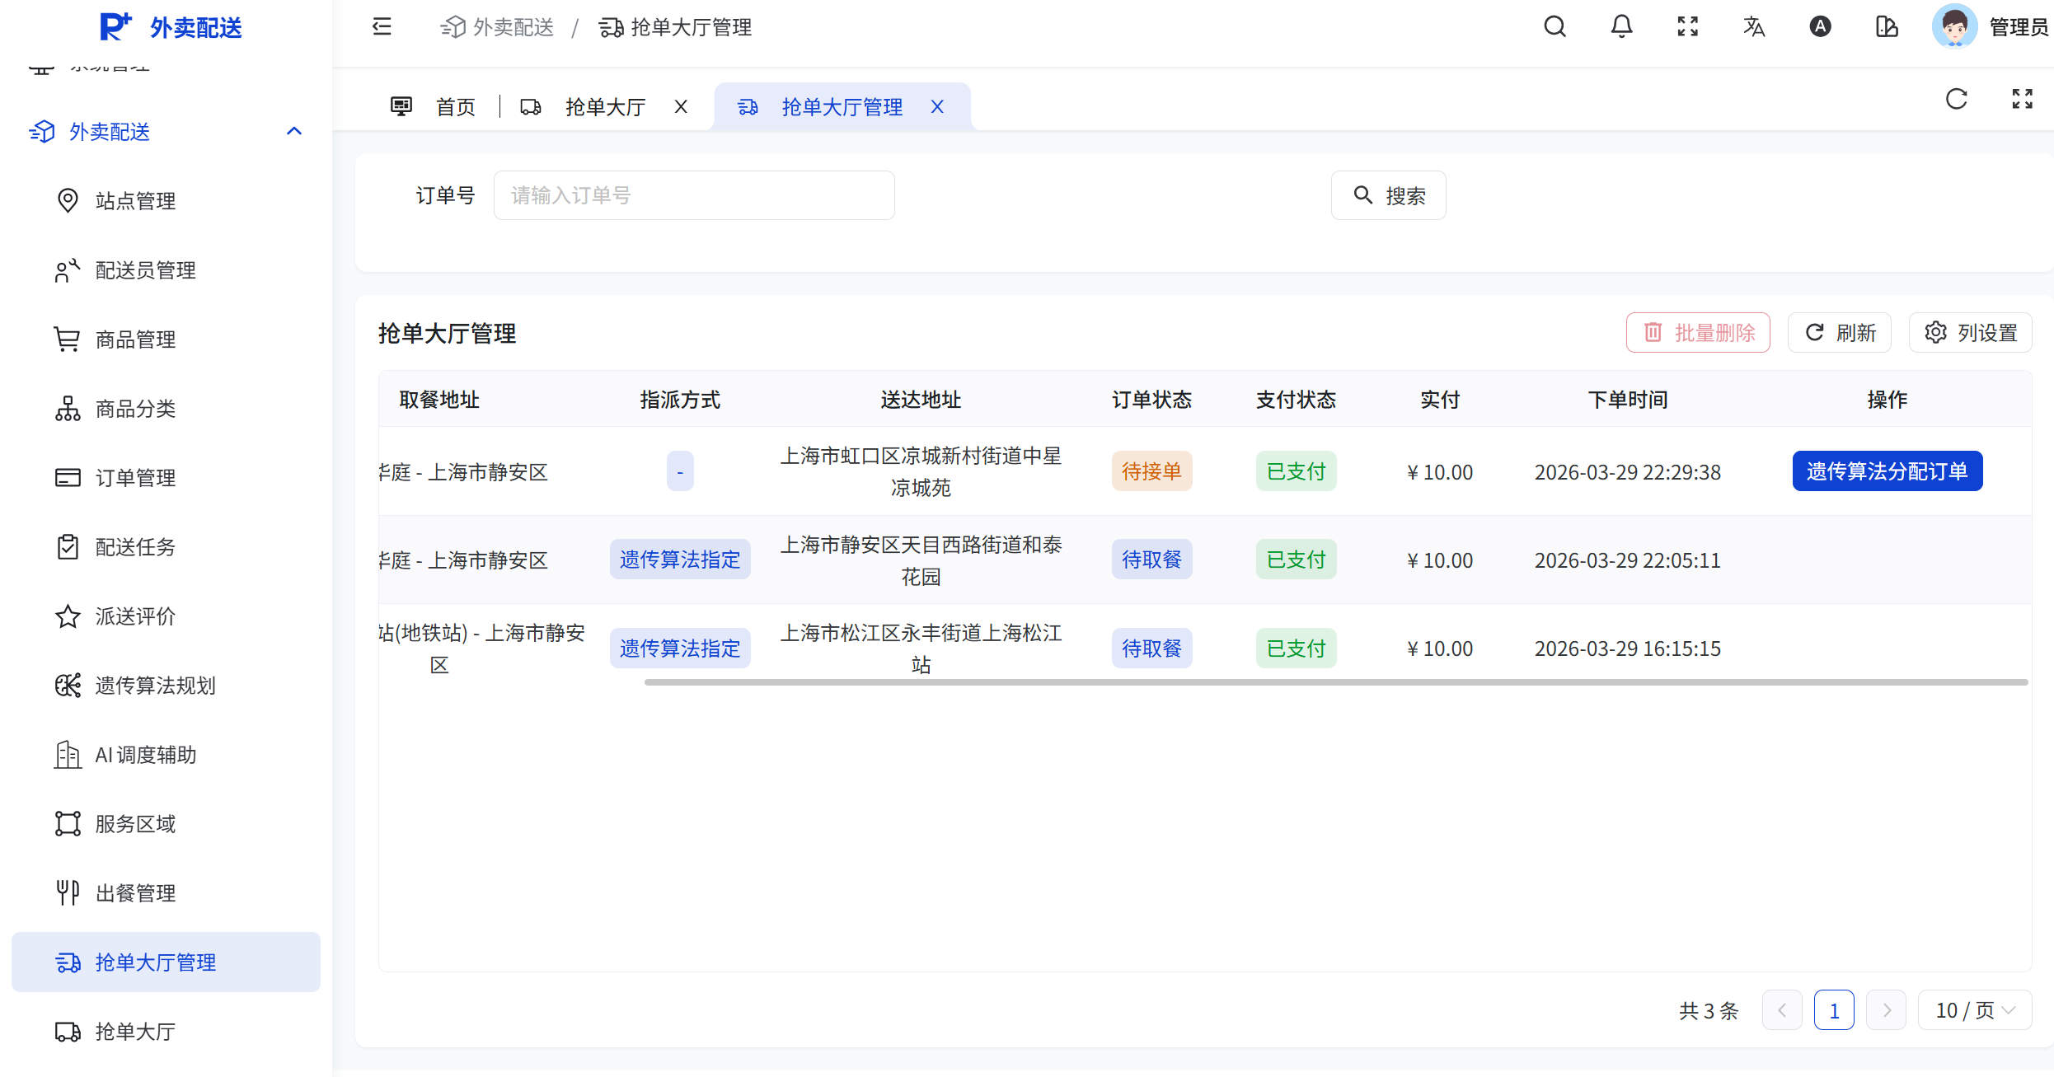Open the 10 / 页 page size dropdown

point(1975,1010)
